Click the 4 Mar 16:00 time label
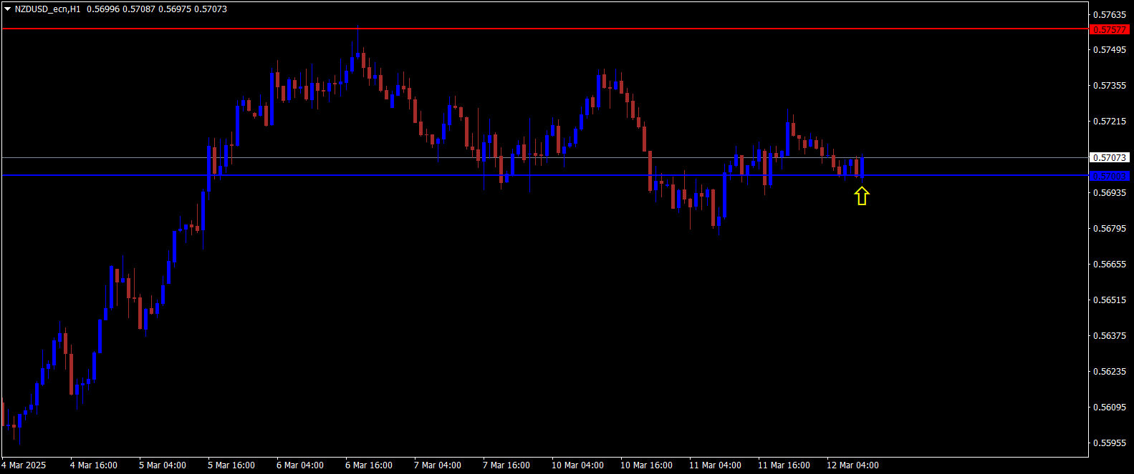1134x474 pixels. 94,465
